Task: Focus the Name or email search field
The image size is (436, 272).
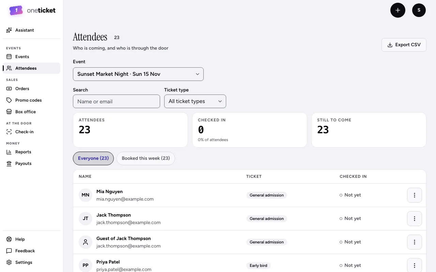Action: point(116,101)
